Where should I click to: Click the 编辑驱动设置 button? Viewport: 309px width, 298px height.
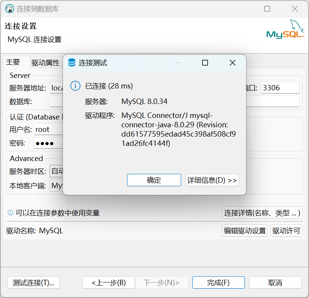245,230
